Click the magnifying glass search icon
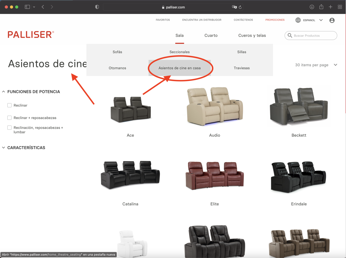 tap(290, 35)
